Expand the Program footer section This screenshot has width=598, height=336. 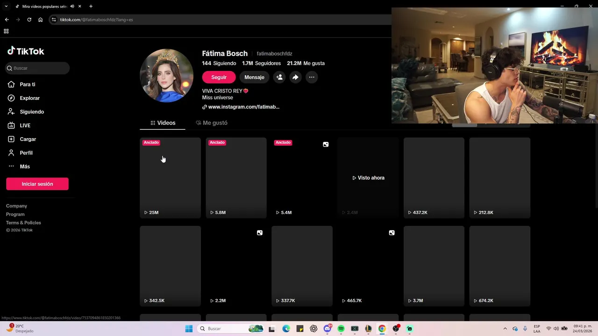point(15,214)
